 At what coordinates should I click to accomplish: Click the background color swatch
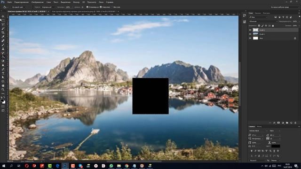point(4,102)
